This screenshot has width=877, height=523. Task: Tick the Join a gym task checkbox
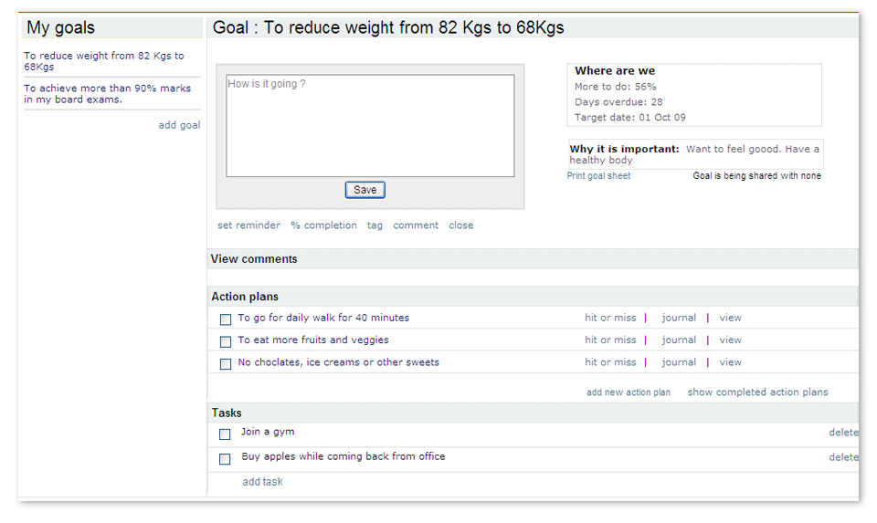[x=225, y=434]
